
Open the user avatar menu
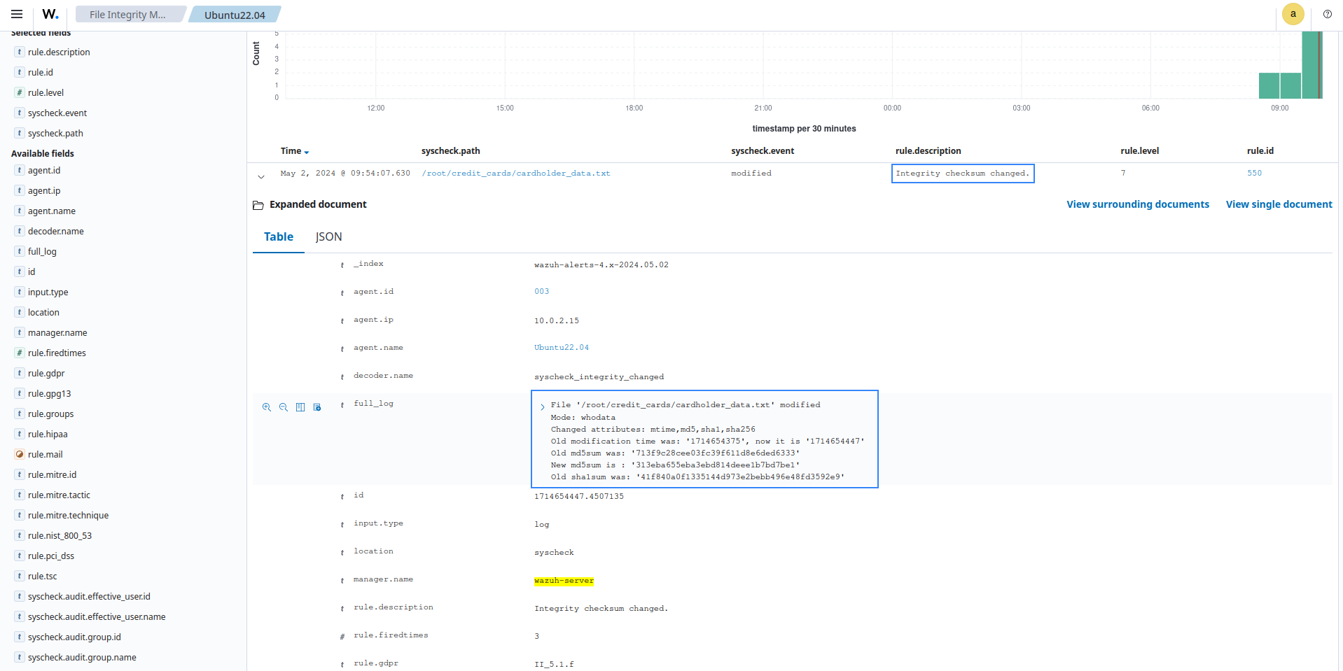click(x=1293, y=14)
